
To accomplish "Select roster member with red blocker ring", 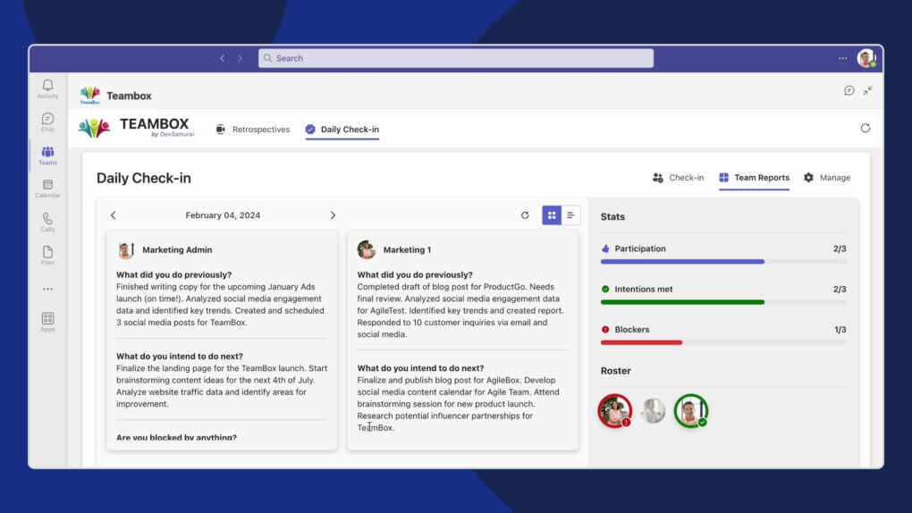I will coord(615,410).
